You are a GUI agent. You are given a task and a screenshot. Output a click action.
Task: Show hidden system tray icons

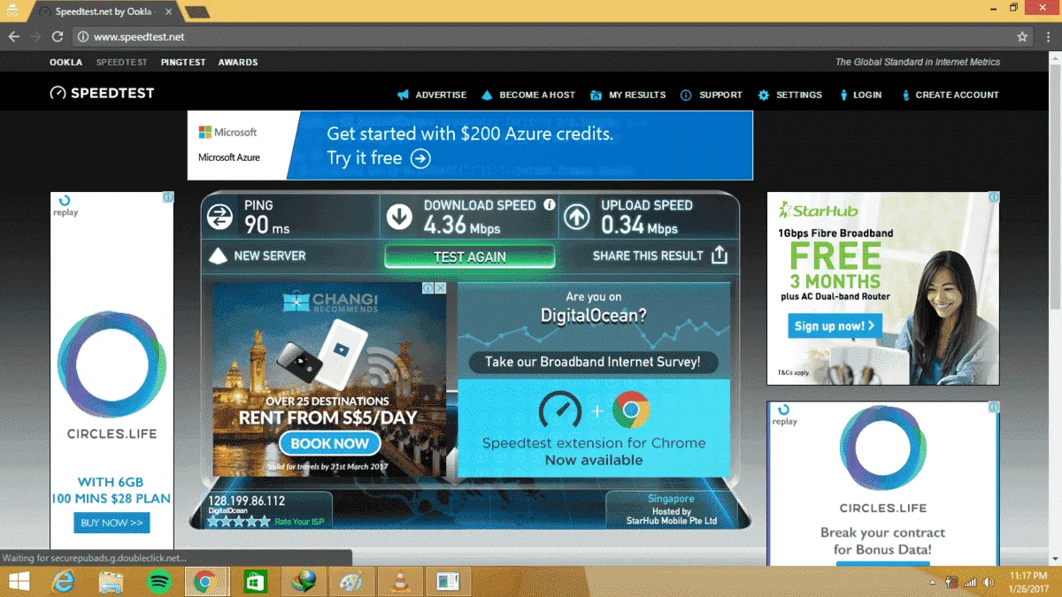click(x=932, y=583)
